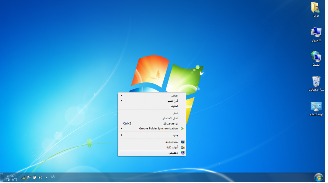The image size is (328, 183).
Task: Show hidden tray icons with the arrow
Action: [46, 177]
